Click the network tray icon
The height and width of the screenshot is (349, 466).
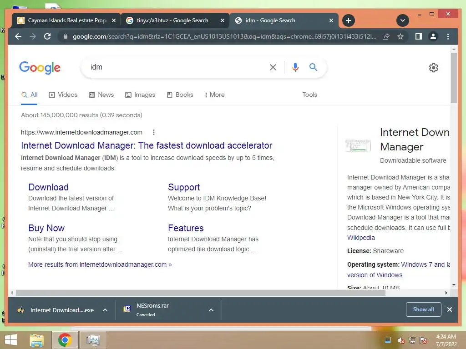[x=412, y=340]
